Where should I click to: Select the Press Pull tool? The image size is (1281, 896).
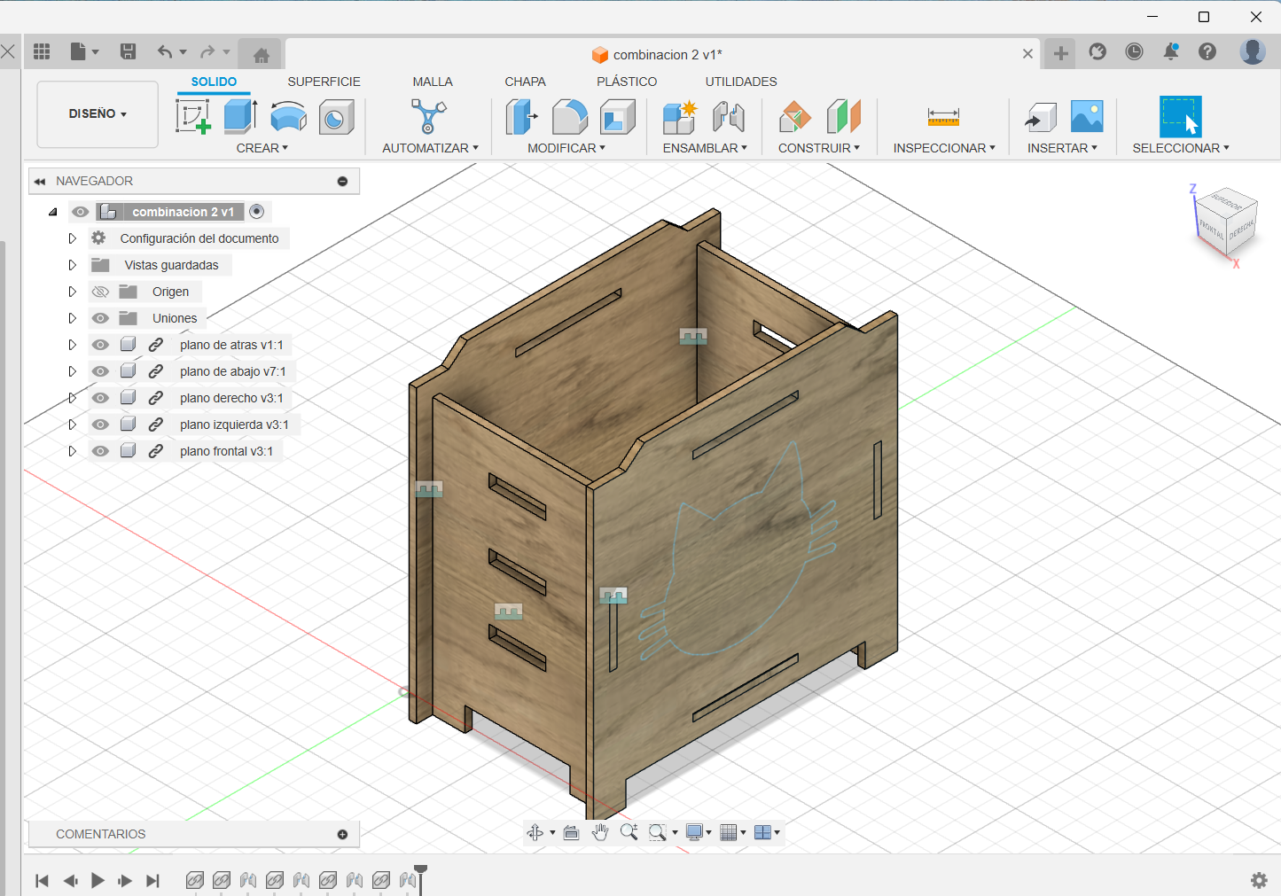click(x=522, y=116)
